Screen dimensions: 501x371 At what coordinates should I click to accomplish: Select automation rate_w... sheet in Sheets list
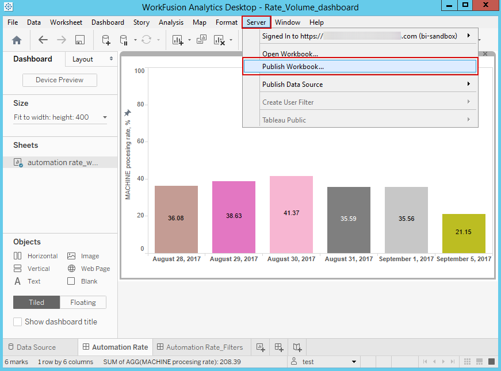tap(60, 162)
